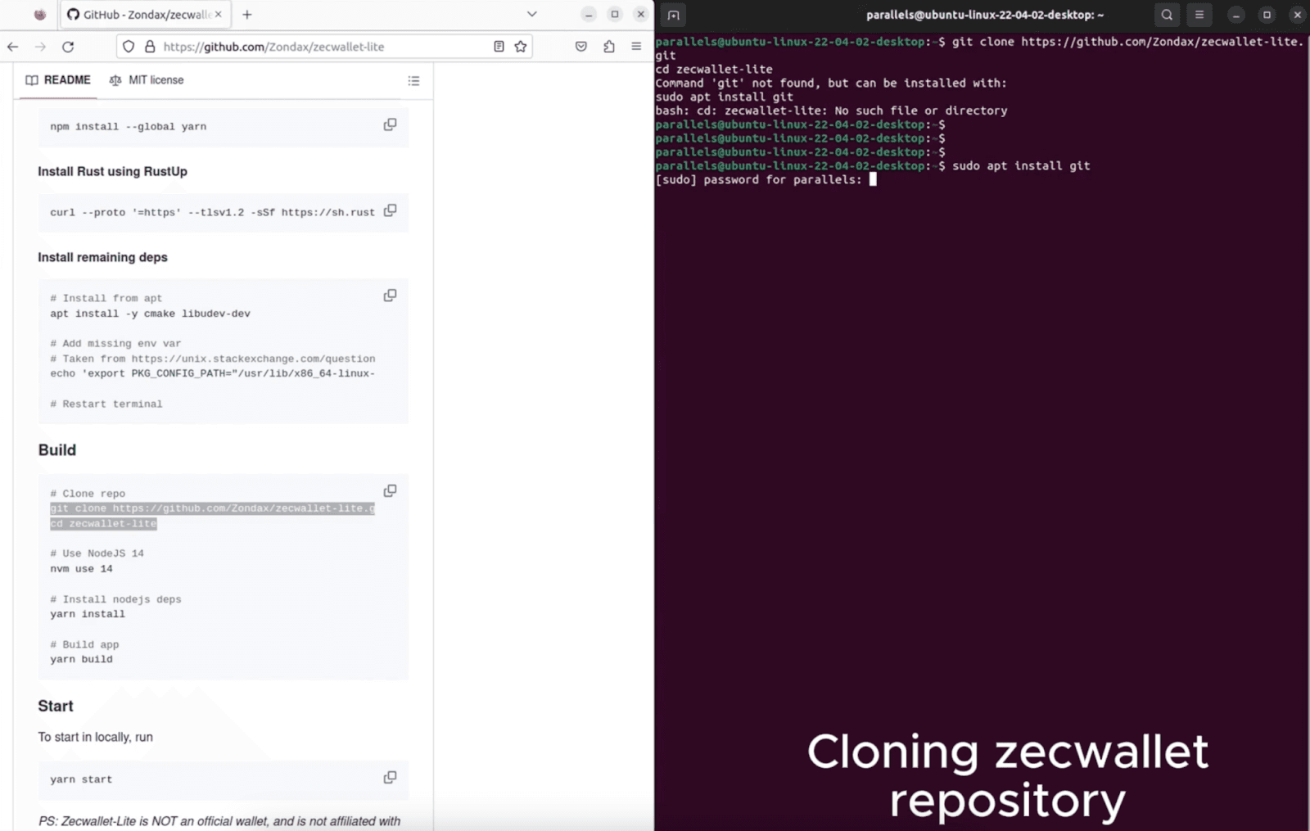
Task: Copy the npm install yarn command
Action: click(390, 124)
